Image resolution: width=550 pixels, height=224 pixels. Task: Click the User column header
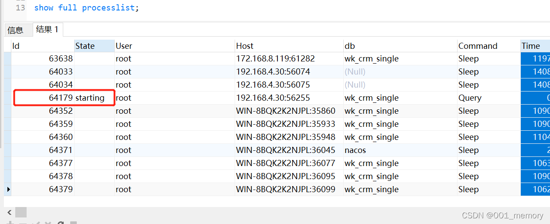(174, 46)
